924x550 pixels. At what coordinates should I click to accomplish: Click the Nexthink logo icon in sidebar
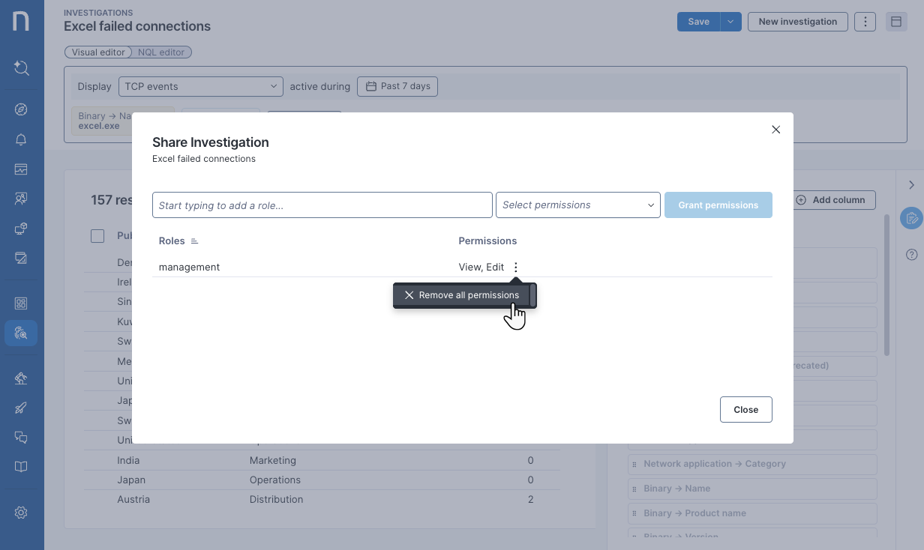click(x=21, y=21)
